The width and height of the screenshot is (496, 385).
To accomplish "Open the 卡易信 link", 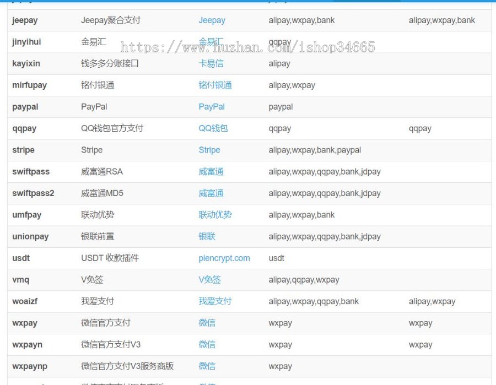I will 211,63.
